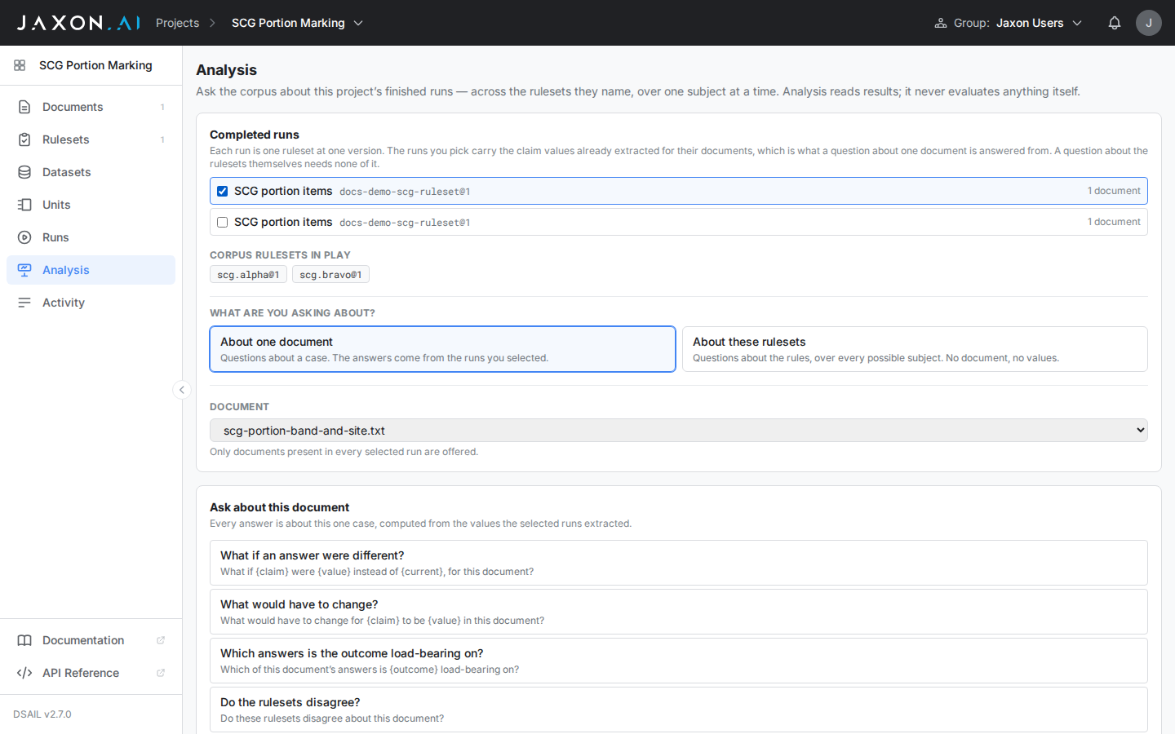Click the scg.bravo@1 ruleset tag
This screenshot has height=734, width=1175.
[330, 275]
